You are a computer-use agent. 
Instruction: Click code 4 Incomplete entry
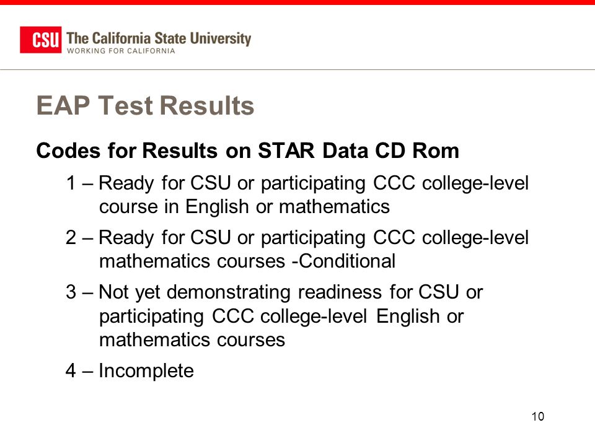pyautogui.click(x=130, y=371)
